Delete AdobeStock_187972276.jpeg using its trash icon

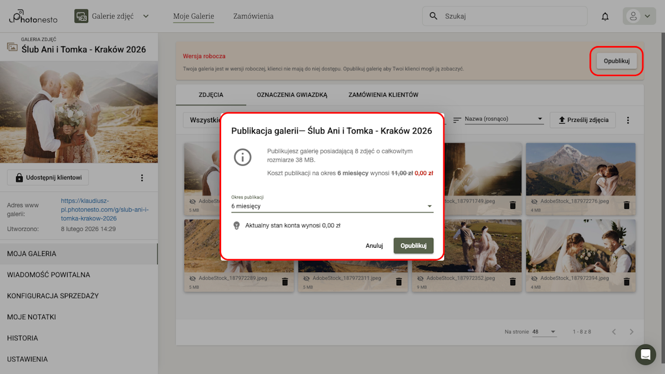click(x=626, y=205)
